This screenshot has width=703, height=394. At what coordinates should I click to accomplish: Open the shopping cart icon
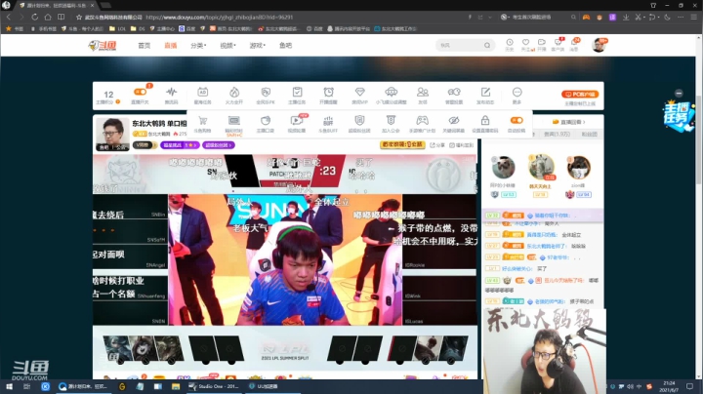tap(203, 120)
